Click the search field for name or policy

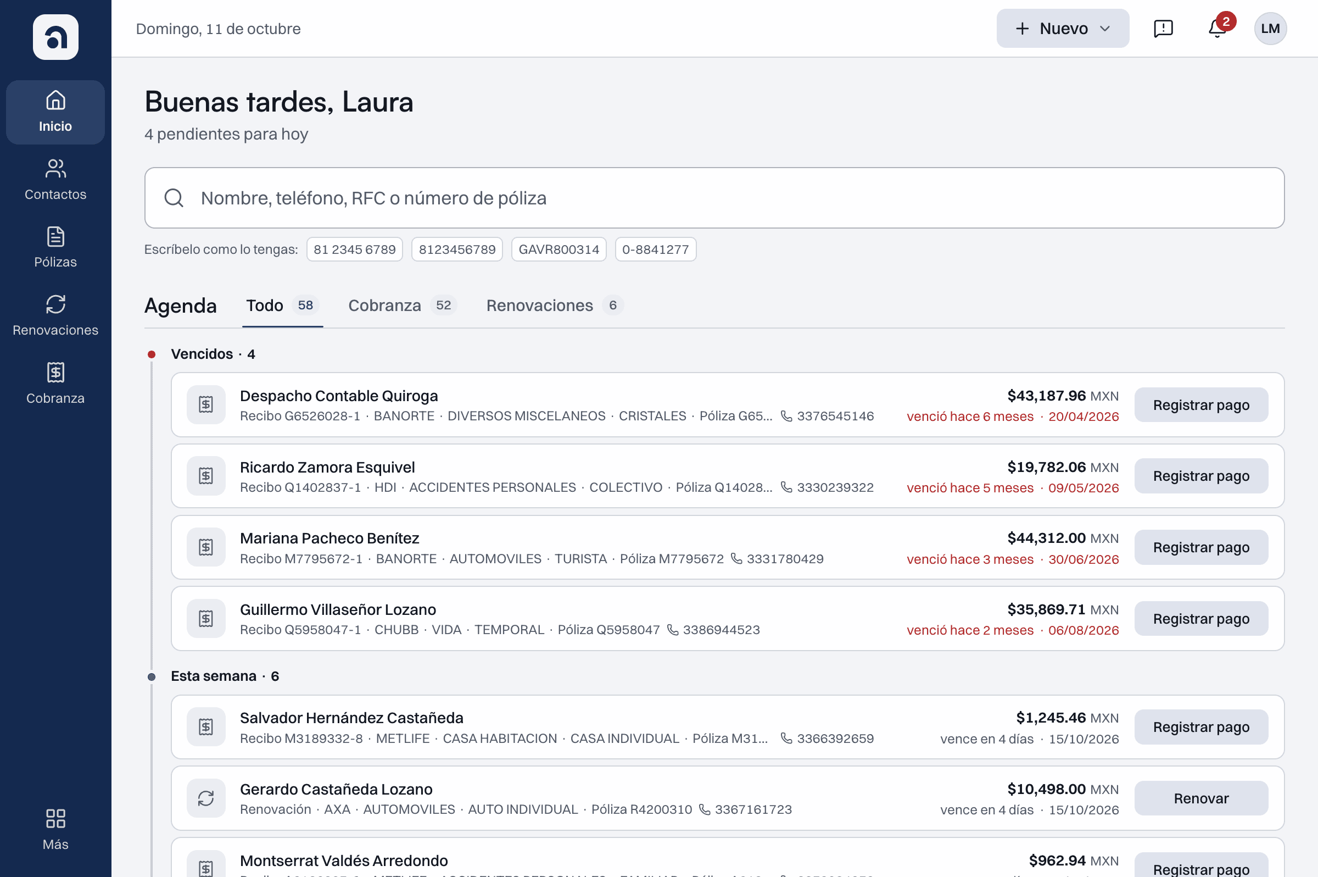(714, 198)
